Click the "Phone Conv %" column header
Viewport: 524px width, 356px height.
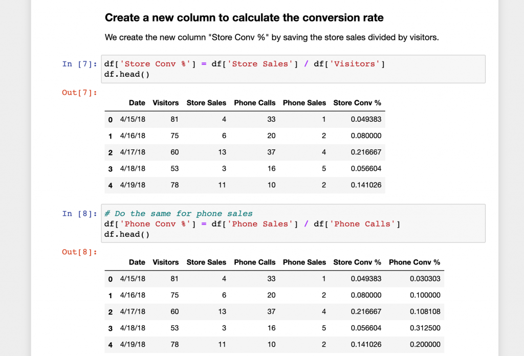[x=414, y=262]
